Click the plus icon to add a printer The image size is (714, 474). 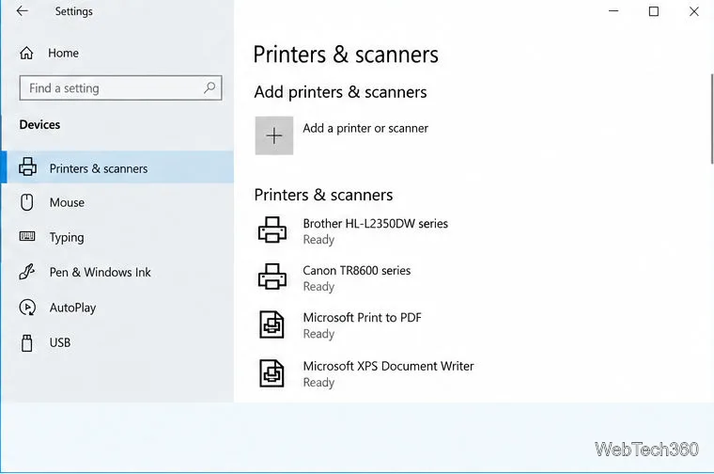(274, 135)
